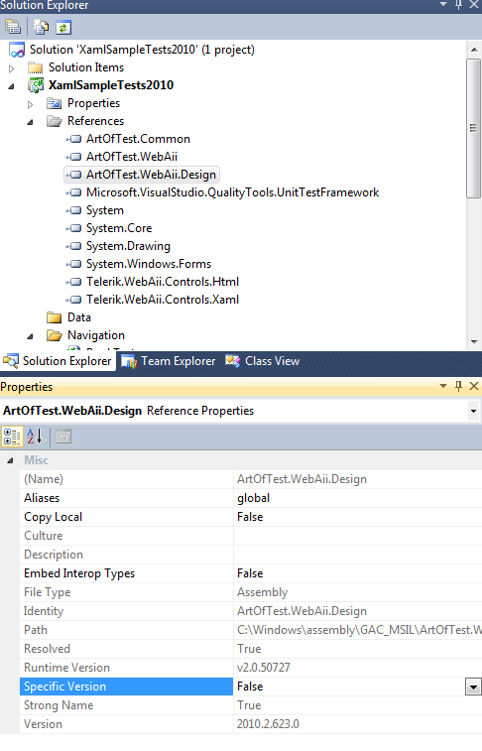Screen dimensions: 482x751
Task: Collapse the Misc property category
Action: click(x=10, y=460)
